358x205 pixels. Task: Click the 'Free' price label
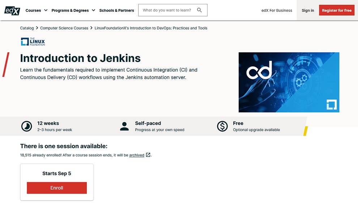pyautogui.click(x=238, y=123)
